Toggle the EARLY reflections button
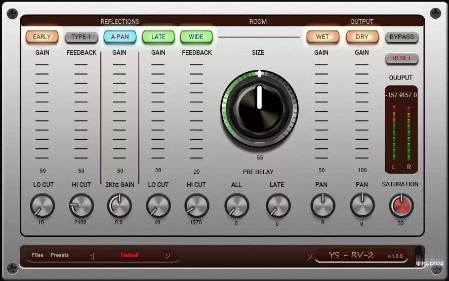 42,37
